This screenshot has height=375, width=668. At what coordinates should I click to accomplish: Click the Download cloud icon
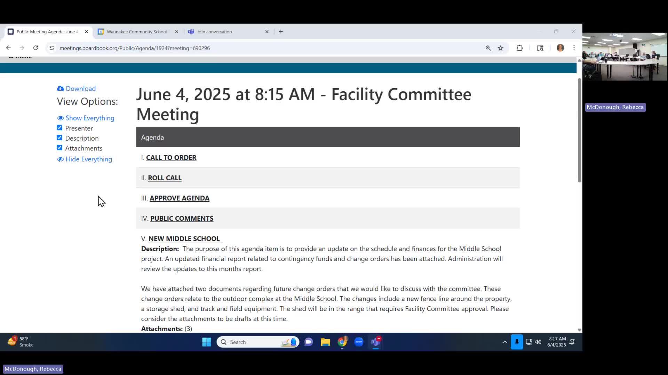[61, 89]
